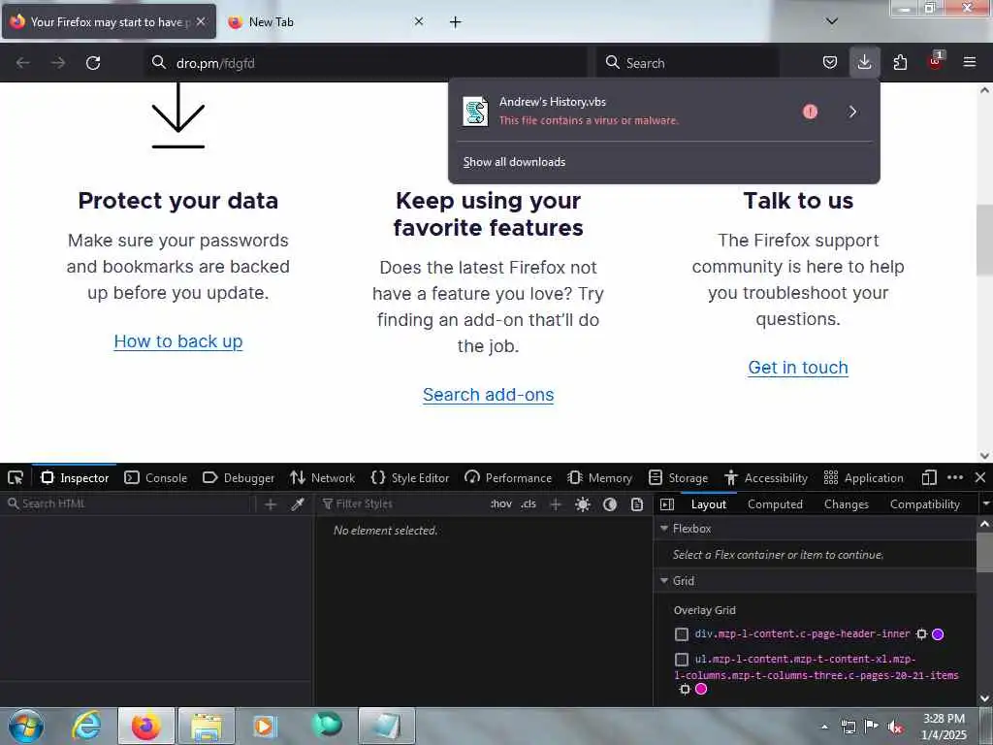Viewport: 993px width, 745px height.
Task: Switch to the Network tab
Action: tap(322, 478)
